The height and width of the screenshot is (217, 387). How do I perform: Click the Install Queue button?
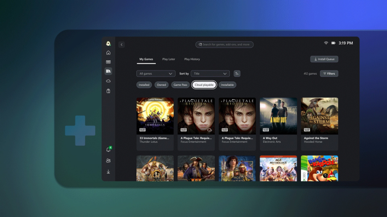tap(324, 59)
